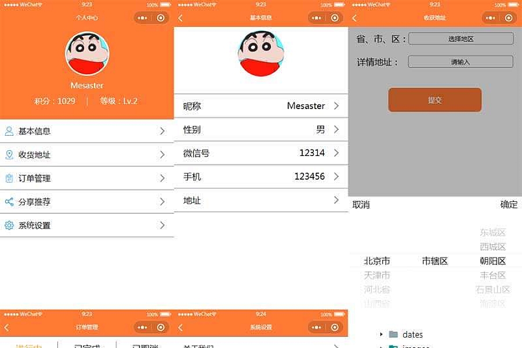Expand the 订单管理 row chevron
This screenshot has width=522, height=348.
tap(162, 178)
